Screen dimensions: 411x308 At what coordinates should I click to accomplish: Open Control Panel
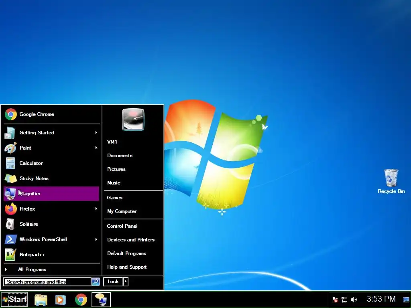122,226
